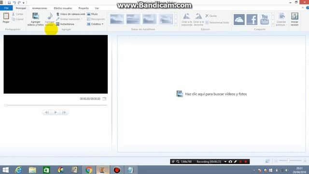Add a Título to the movie
This screenshot has width=309, height=174.
point(92,14)
